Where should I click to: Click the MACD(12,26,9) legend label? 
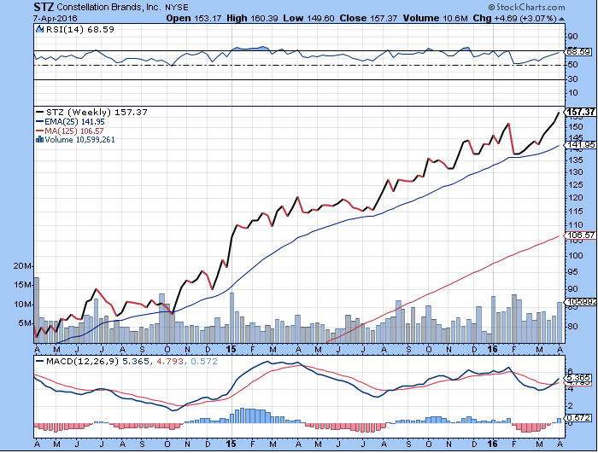coord(82,361)
